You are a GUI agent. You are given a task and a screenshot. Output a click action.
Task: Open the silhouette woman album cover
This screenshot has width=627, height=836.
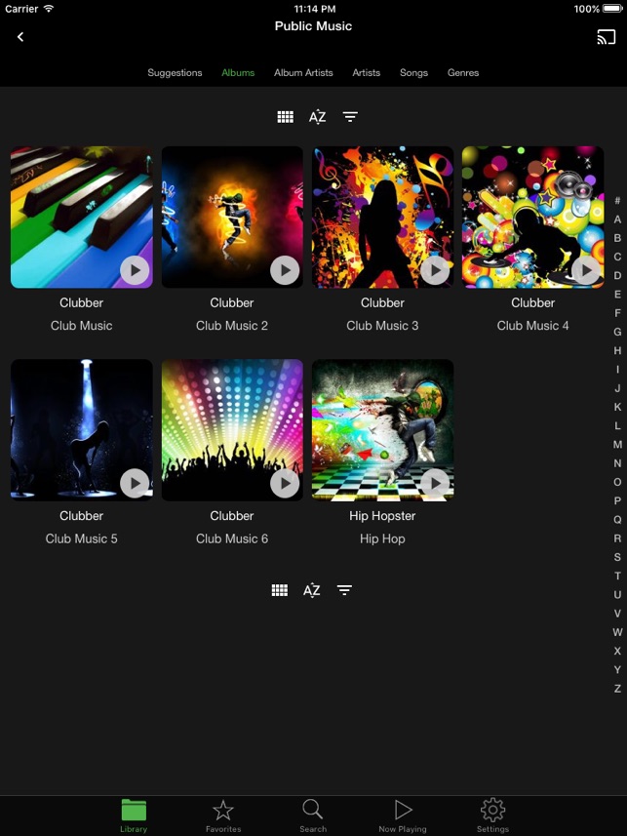382,217
